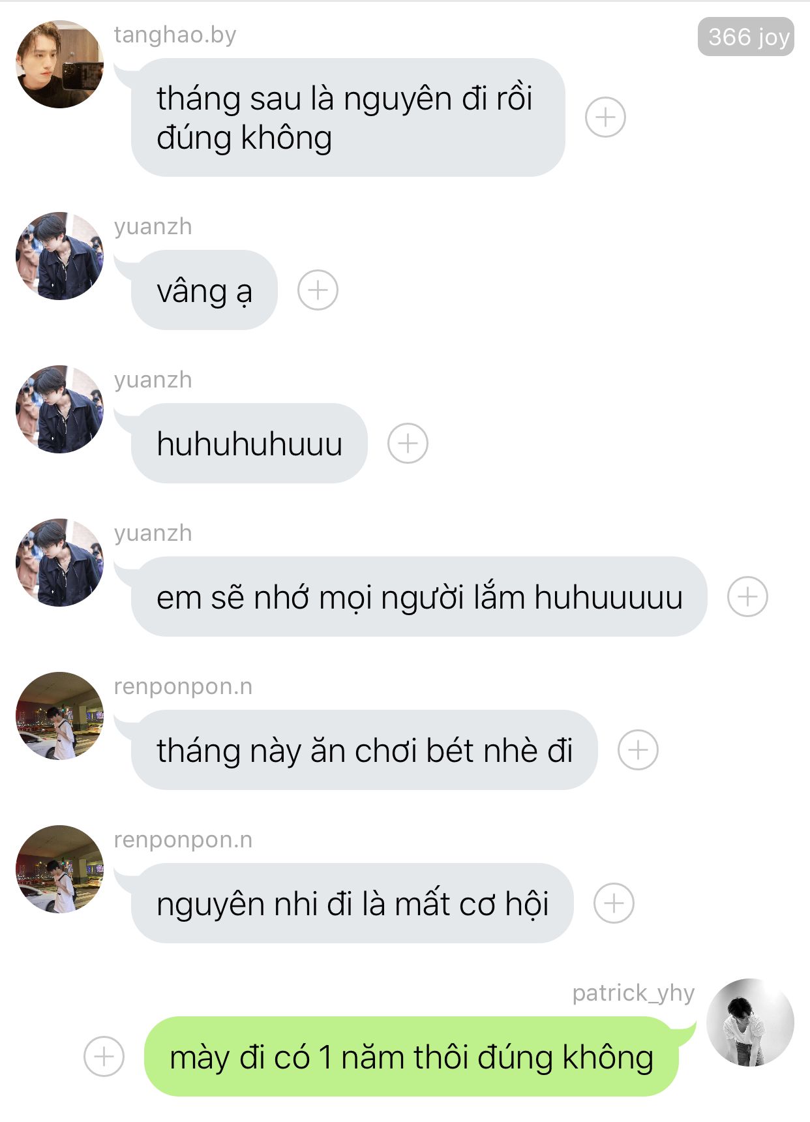Select the "tháng sau là nguyên đi rồi" bubble
The height and width of the screenshot is (1122, 810).
348,117
